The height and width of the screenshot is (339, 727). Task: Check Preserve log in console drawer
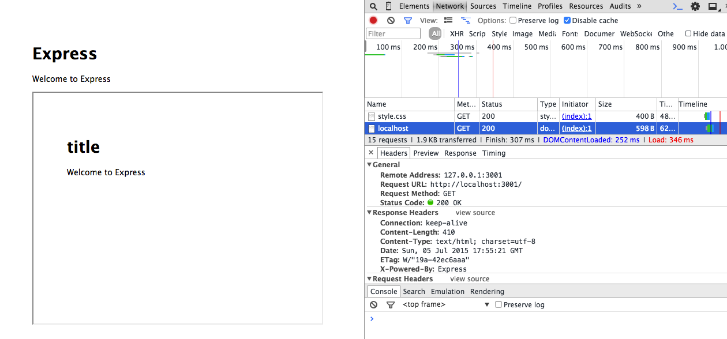pyautogui.click(x=499, y=304)
